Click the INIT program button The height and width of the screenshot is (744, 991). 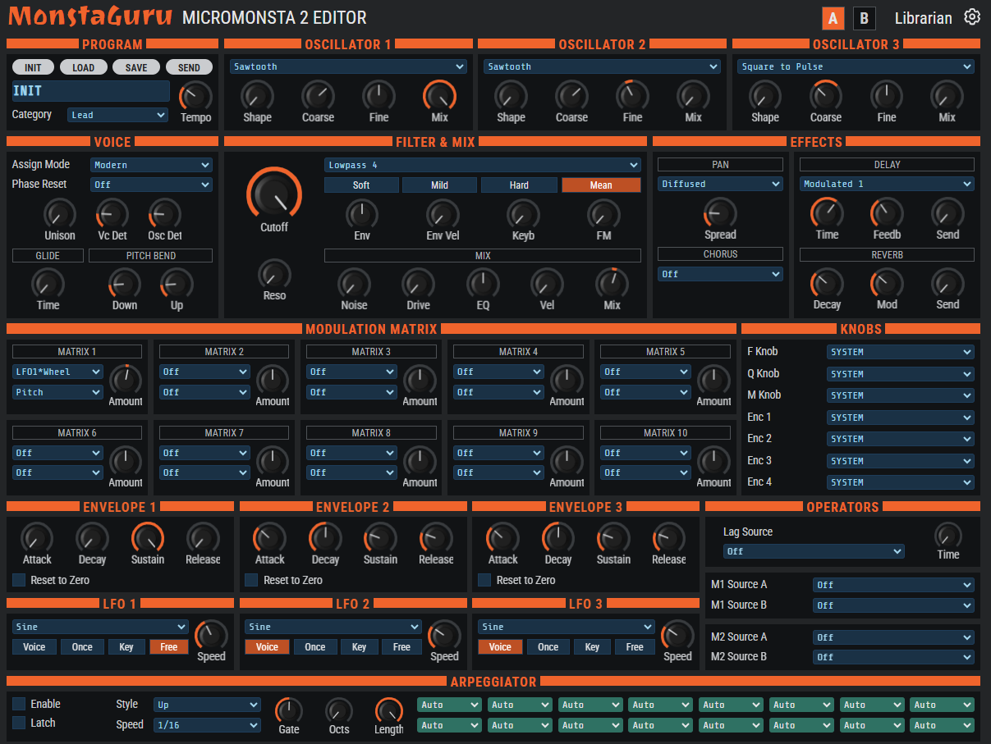coord(33,67)
